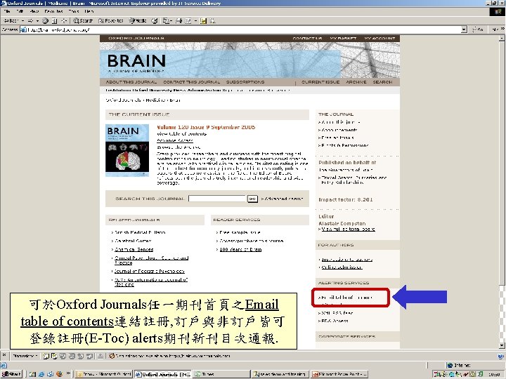Open the View full editorial board link
The width and height of the screenshot is (506, 379).
tap(348, 229)
